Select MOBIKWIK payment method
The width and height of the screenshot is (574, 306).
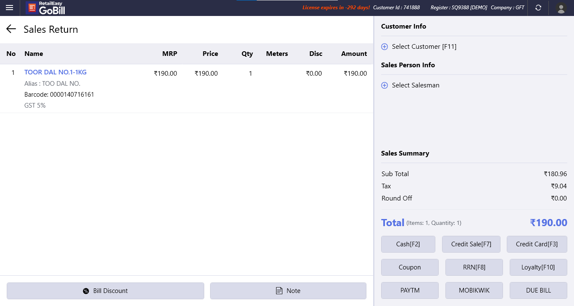[x=474, y=290]
